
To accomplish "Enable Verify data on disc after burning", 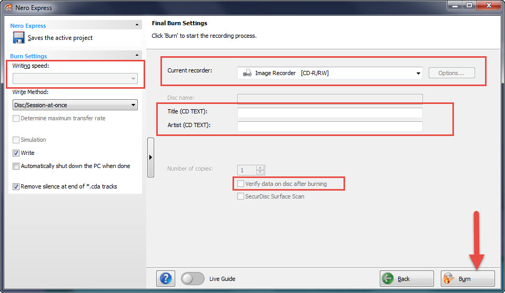I will tap(240, 184).
